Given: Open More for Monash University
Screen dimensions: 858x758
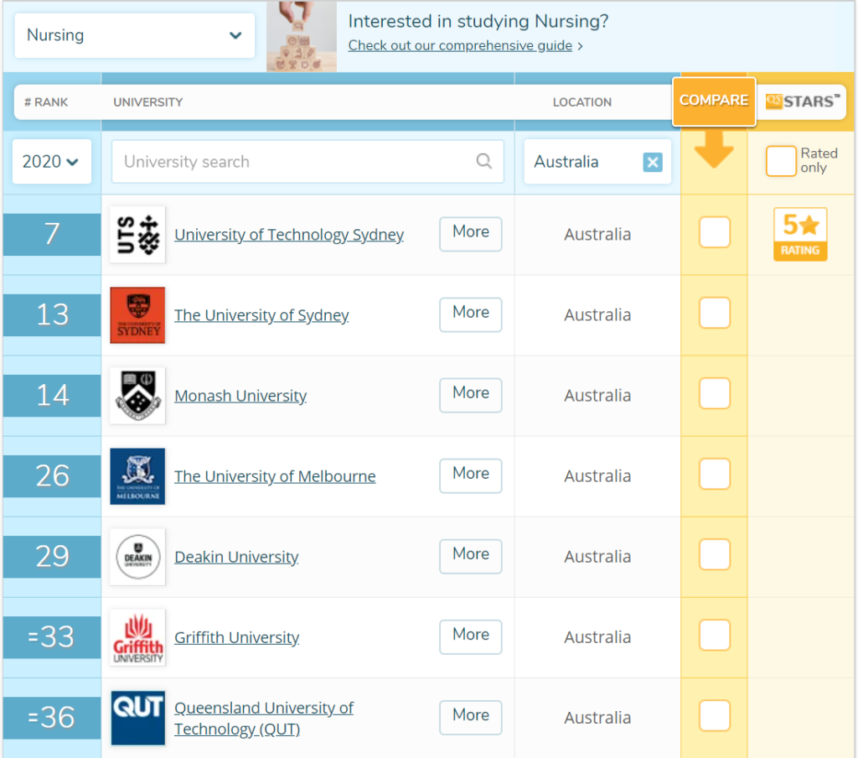Looking at the screenshot, I should [x=471, y=395].
